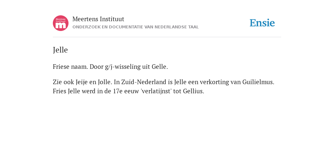Click the round pink Meertens Instituut logo

click(x=61, y=23)
